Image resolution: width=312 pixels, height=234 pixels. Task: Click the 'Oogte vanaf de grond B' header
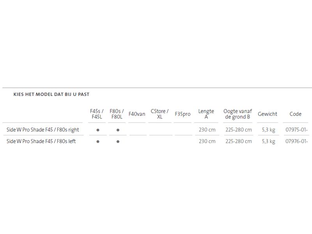[x=238, y=114]
